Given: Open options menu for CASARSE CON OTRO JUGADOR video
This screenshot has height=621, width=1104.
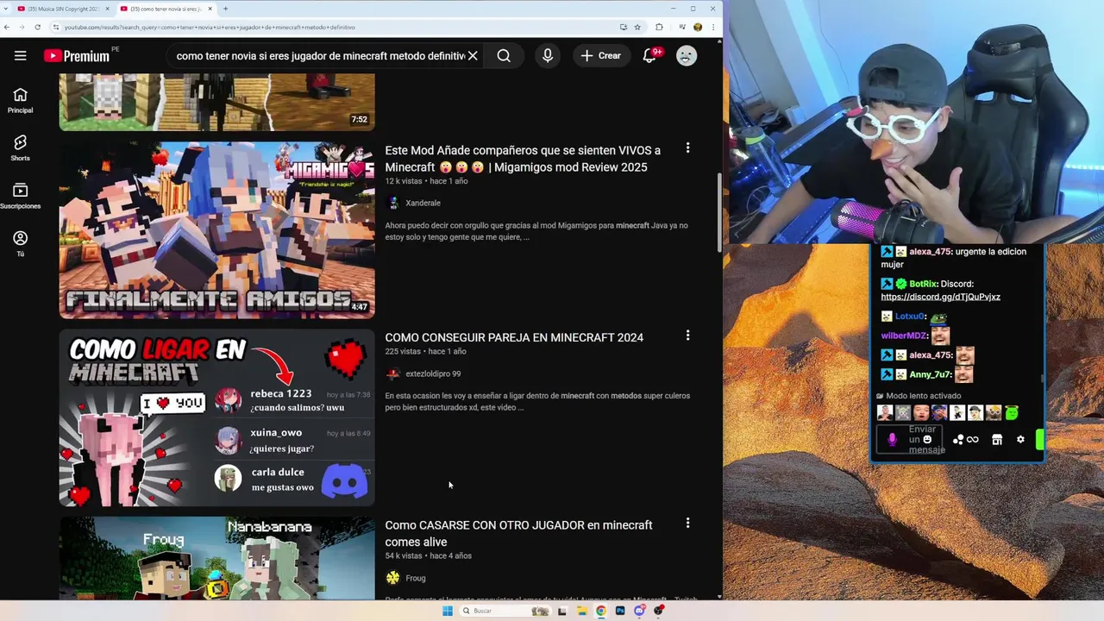Looking at the screenshot, I should [687, 524].
